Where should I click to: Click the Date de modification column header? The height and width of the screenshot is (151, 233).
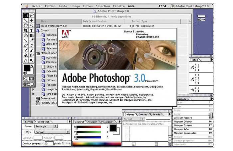pyautogui.click(x=103, y=21)
